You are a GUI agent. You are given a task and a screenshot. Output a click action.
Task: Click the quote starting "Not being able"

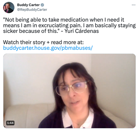(x=69, y=25)
